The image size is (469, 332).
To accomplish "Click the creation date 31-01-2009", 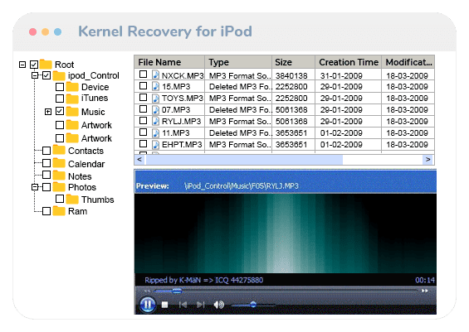I will [341, 76].
